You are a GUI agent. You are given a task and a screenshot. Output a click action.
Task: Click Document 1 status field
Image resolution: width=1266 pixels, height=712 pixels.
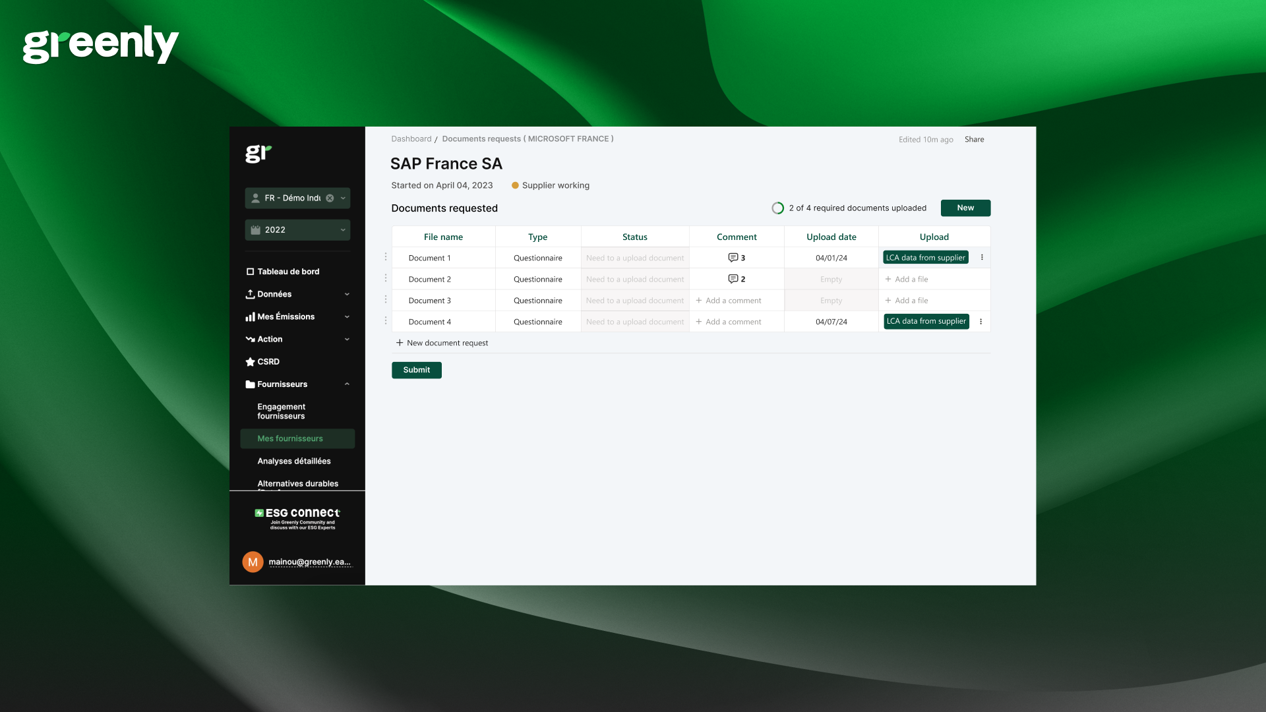(635, 258)
